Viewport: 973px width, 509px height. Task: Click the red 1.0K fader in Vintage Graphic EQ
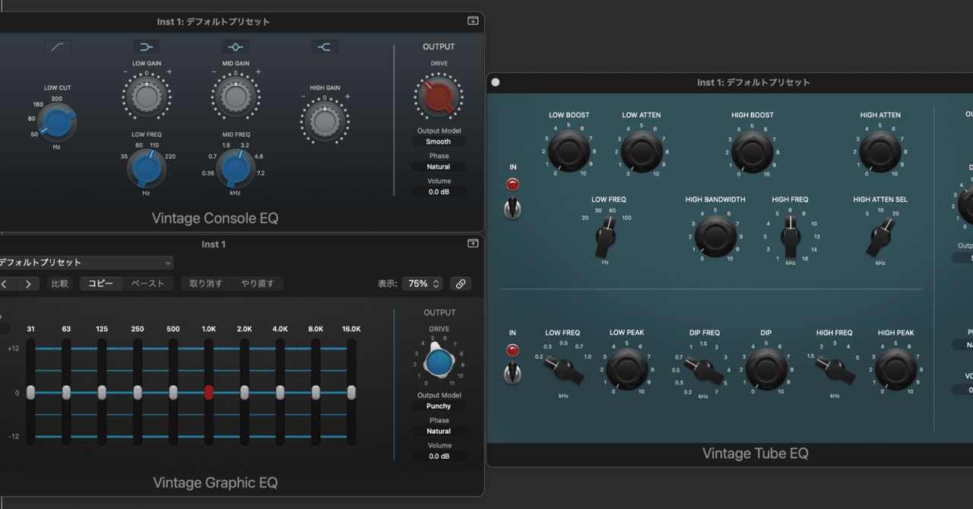pos(208,393)
